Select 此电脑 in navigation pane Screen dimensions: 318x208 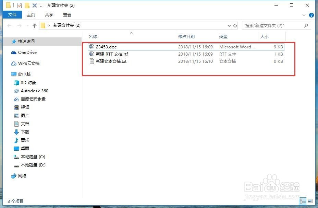tap(24, 74)
